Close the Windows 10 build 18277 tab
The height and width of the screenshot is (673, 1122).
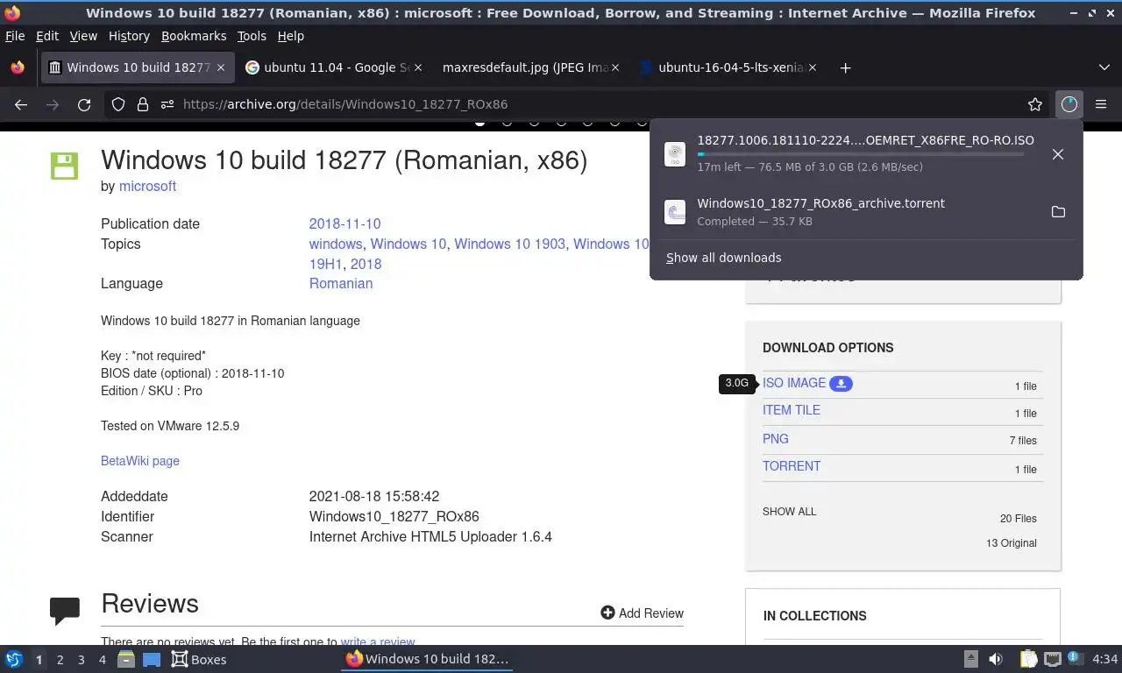(221, 67)
